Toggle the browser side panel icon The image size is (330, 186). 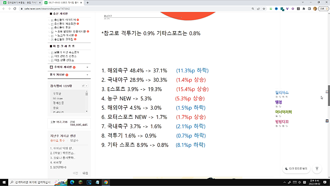(309, 9)
